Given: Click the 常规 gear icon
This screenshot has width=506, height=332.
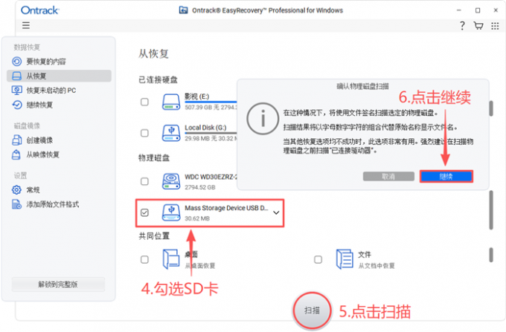Looking at the screenshot, I should coord(17,189).
